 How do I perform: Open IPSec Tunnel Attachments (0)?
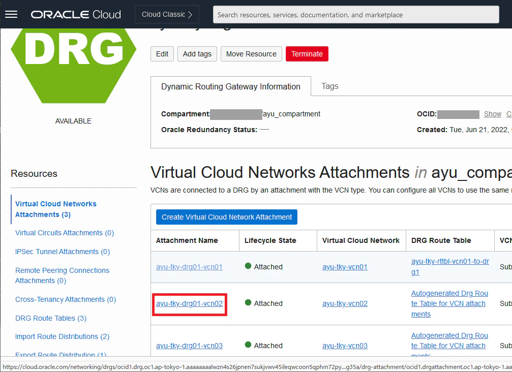click(x=63, y=252)
